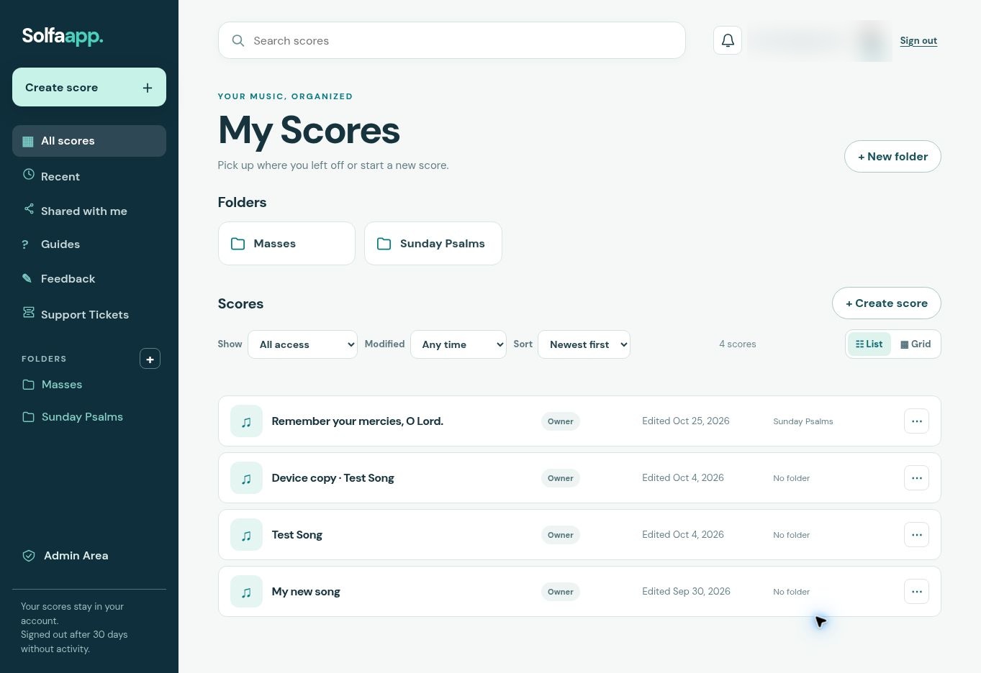Image resolution: width=981 pixels, height=673 pixels.
Task: Click Sign out link
Action: (x=918, y=41)
